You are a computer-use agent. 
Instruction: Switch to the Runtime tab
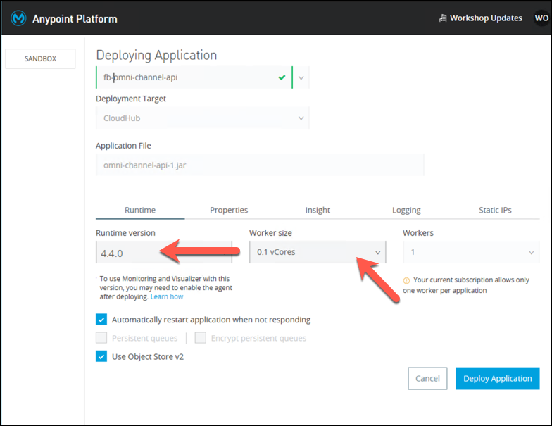(140, 210)
